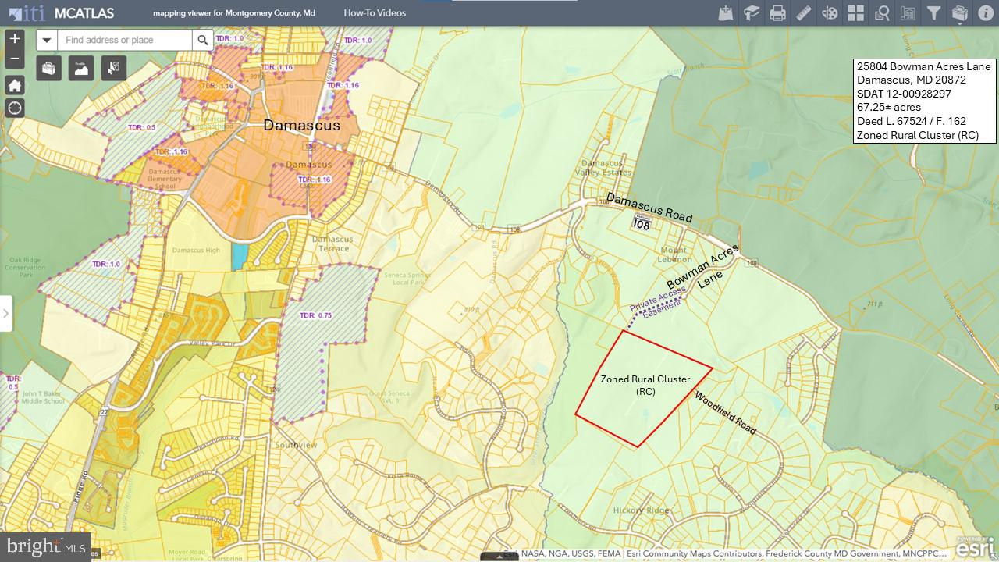Return to default map extent Home
The height and width of the screenshot is (562, 999).
pos(15,84)
